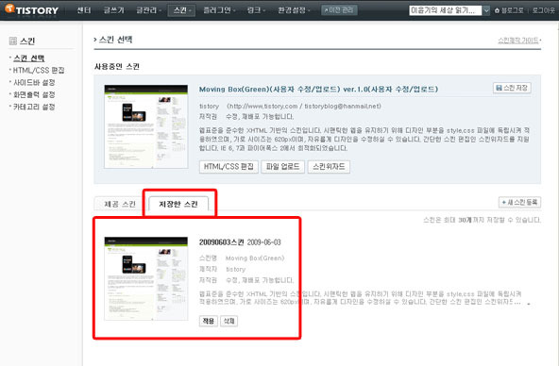The image size is (559, 366).
Task: Go to 블로그로 home icon link
Action: click(x=509, y=10)
